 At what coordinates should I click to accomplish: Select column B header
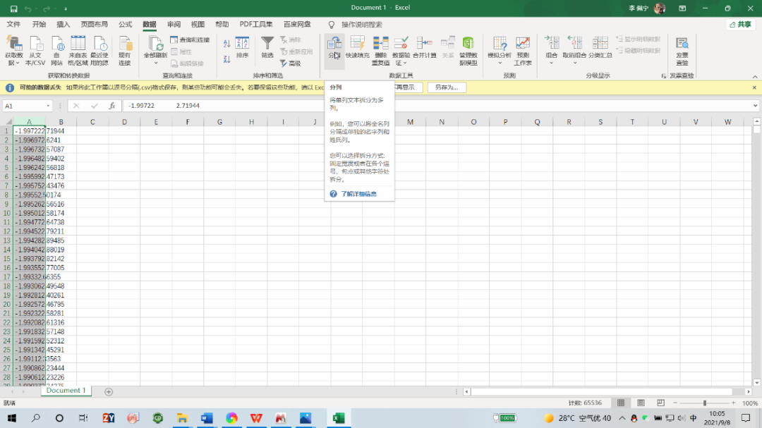tap(61, 122)
